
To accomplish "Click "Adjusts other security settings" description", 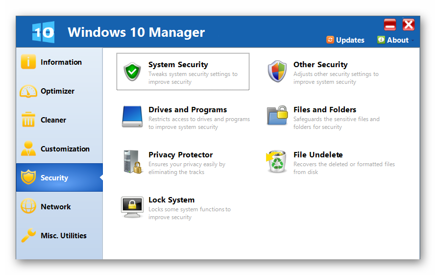I will tap(336, 78).
